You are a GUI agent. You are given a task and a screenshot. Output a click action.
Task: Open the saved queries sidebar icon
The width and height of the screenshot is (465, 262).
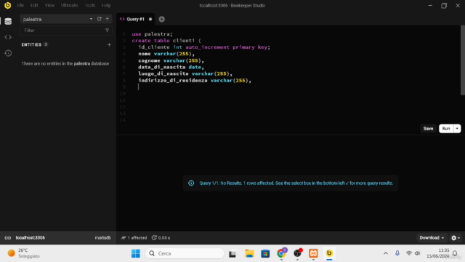pyautogui.click(x=8, y=37)
